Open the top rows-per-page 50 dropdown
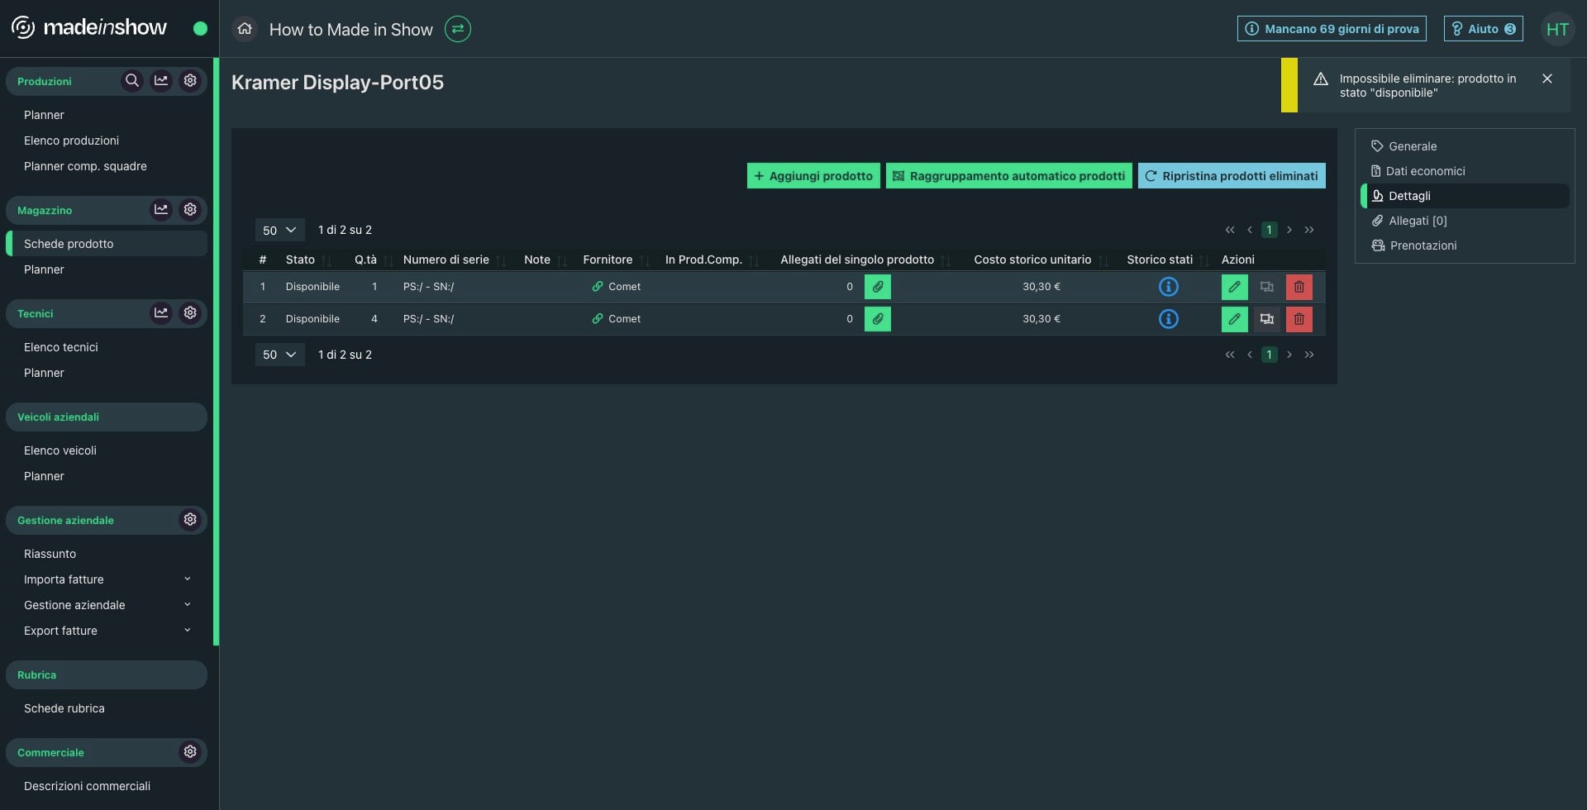Image resolution: width=1587 pixels, height=810 pixels. pos(279,230)
